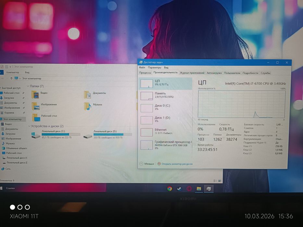Click the Up arrow in Explorer
The height and width of the screenshot is (227, 303).
point(11,78)
